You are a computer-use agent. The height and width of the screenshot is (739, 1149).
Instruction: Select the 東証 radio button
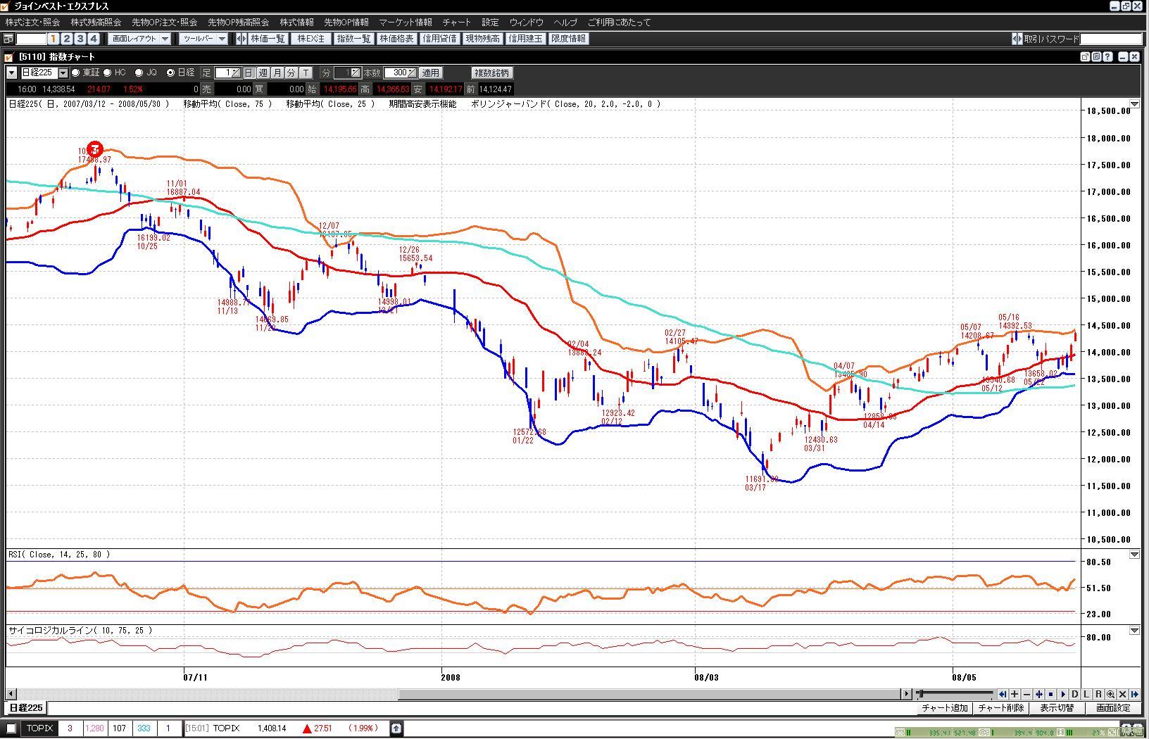pyautogui.click(x=76, y=72)
